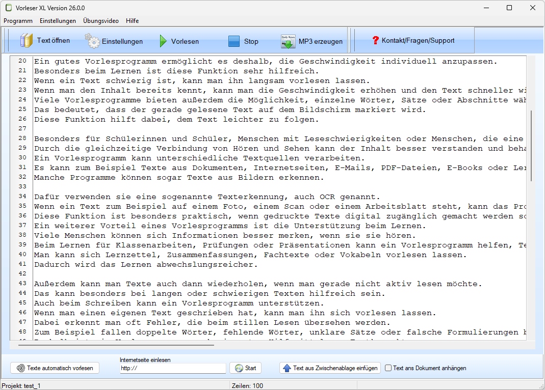The height and width of the screenshot is (390, 545).
Task: Click line number 33 in the gutter
Action: [22, 186]
